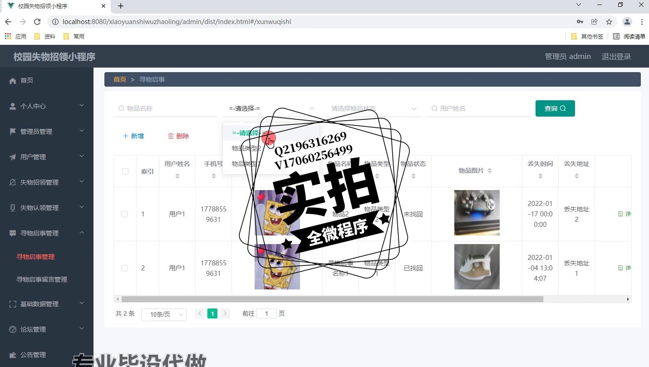Click the share icon in address bar
This screenshot has width=649, height=367.
pyautogui.click(x=595, y=22)
